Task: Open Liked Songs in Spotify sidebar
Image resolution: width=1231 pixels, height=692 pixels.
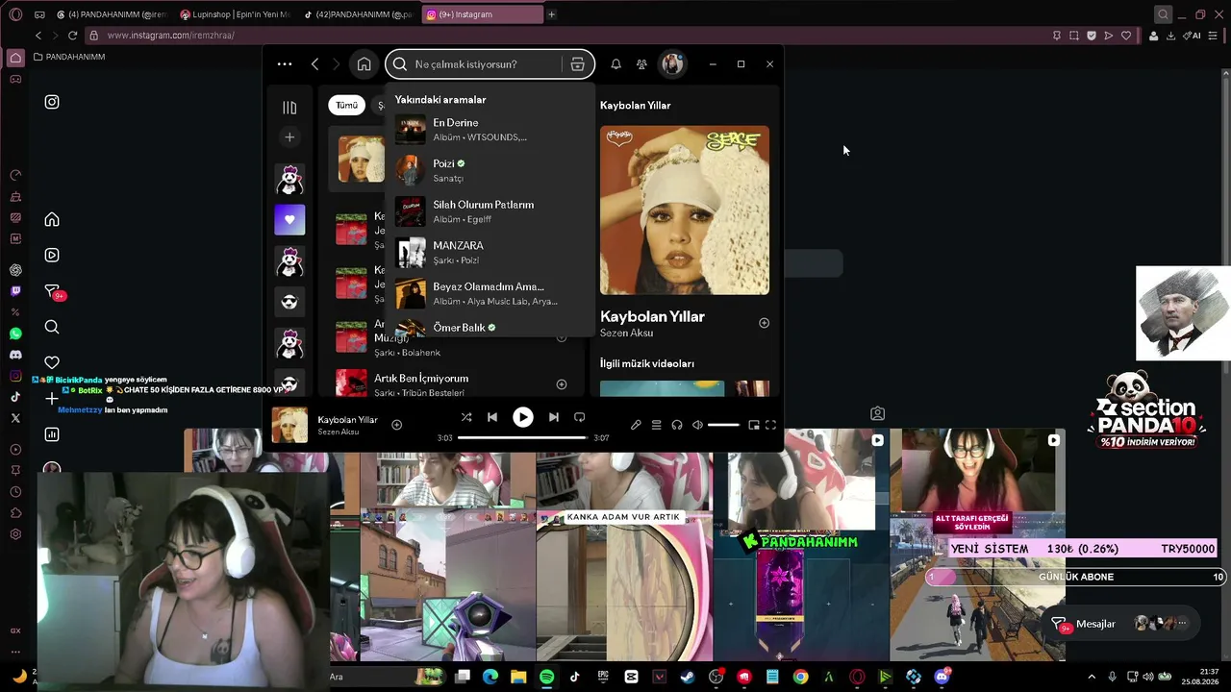Action: [289, 220]
